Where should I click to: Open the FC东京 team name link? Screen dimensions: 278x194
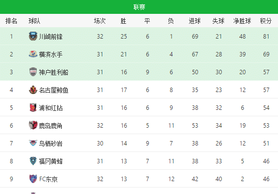(x=48, y=179)
